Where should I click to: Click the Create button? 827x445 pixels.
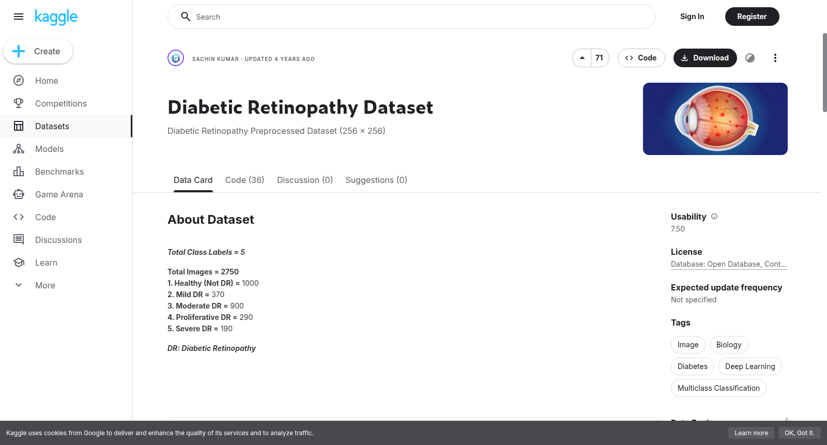(x=38, y=51)
